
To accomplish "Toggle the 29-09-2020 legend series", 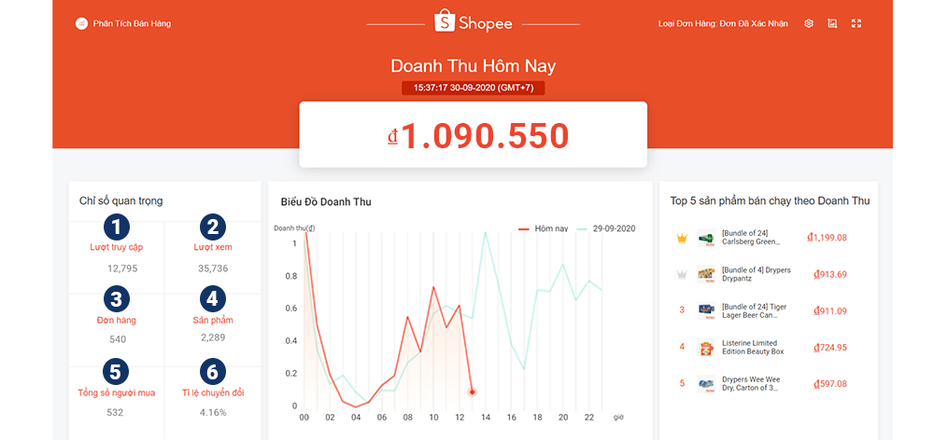I will (x=606, y=228).
